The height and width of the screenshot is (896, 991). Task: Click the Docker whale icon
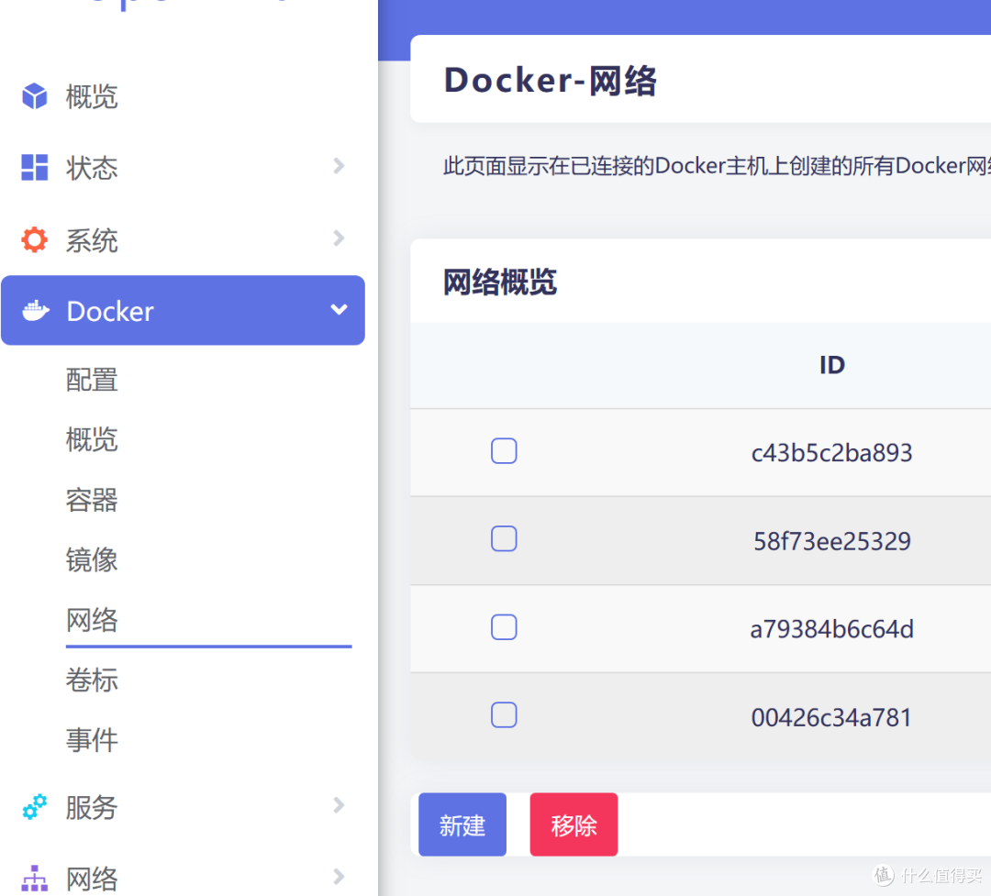[35, 310]
